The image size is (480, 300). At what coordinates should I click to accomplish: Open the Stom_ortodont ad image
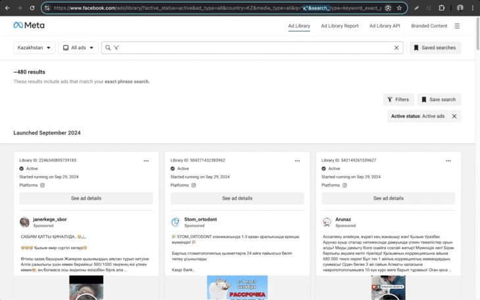[x=237, y=288]
